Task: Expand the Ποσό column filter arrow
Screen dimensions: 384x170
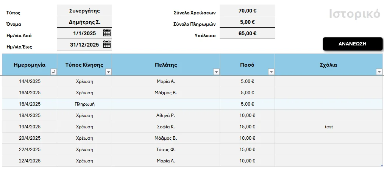Action: tap(271, 72)
